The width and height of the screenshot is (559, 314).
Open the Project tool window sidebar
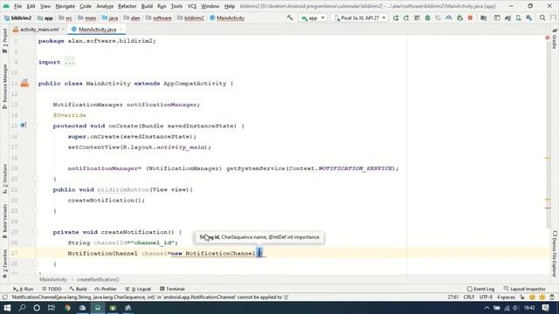pyautogui.click(x=4, y=40)
